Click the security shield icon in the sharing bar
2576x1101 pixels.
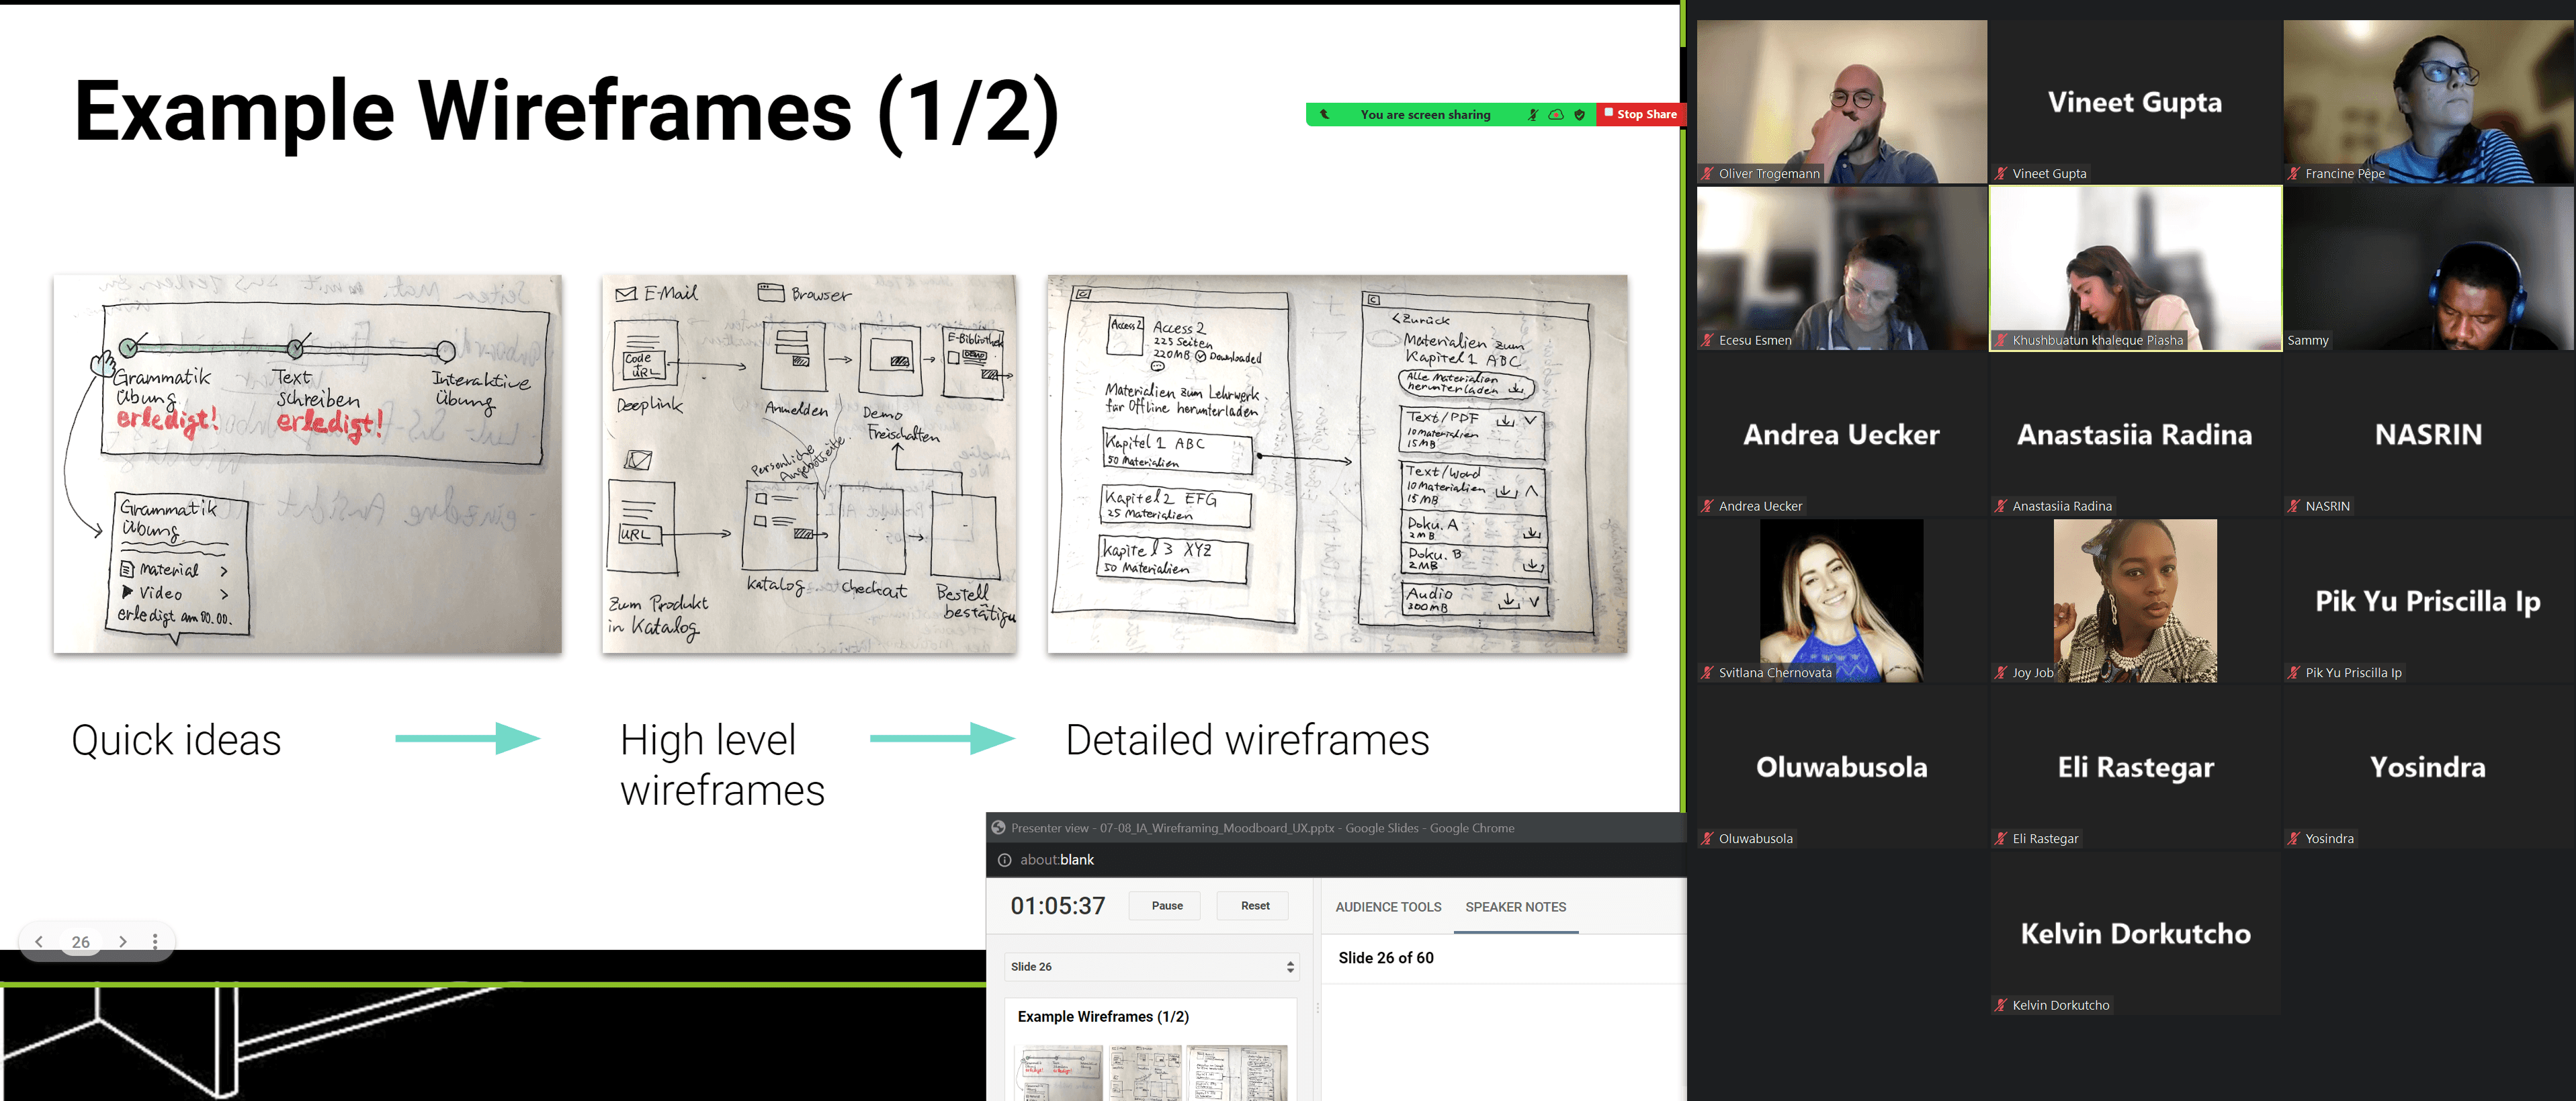click(1580, 115)
